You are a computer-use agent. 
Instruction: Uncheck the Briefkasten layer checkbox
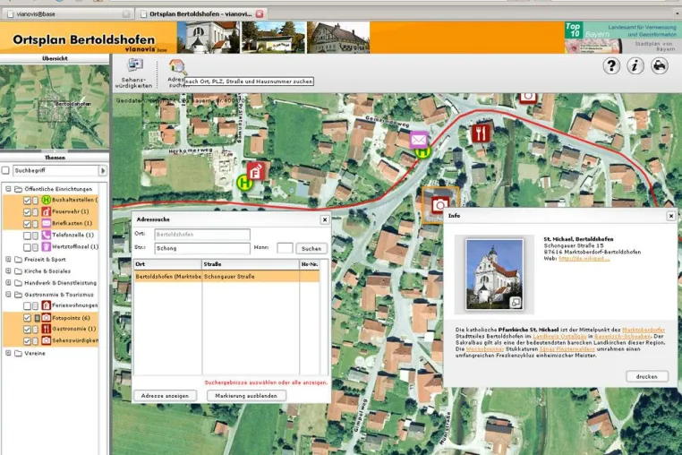[27, 224]
